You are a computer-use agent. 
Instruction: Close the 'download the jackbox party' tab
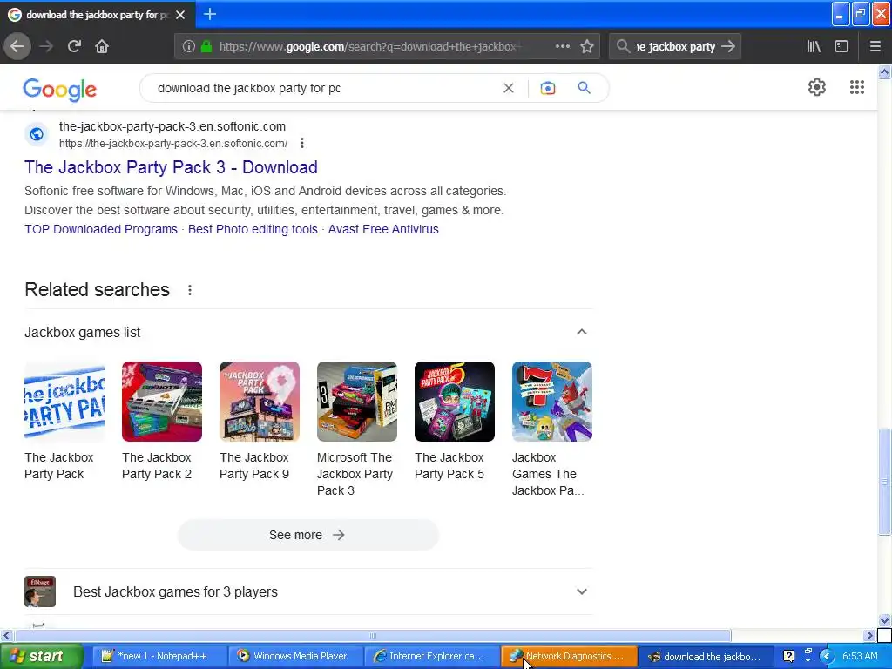[180, 15]
